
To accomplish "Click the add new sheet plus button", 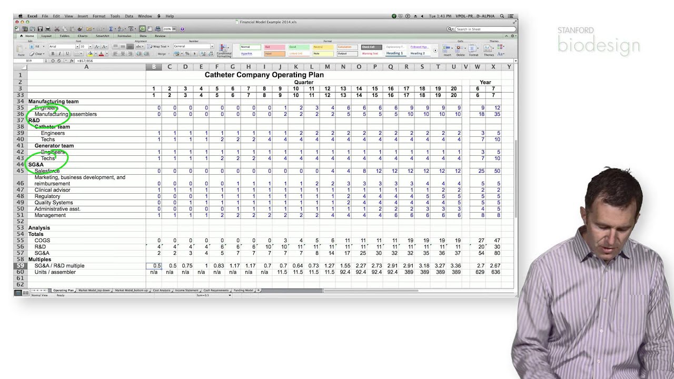I will [x=259, y=290].
